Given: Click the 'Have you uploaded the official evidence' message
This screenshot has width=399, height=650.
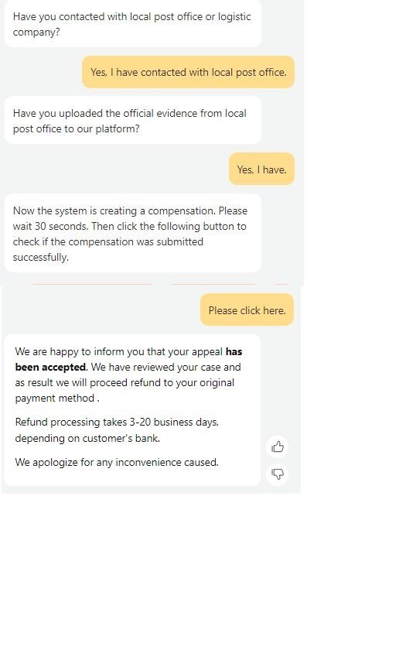Looking at the screenshot, I should tap(132, 121).
